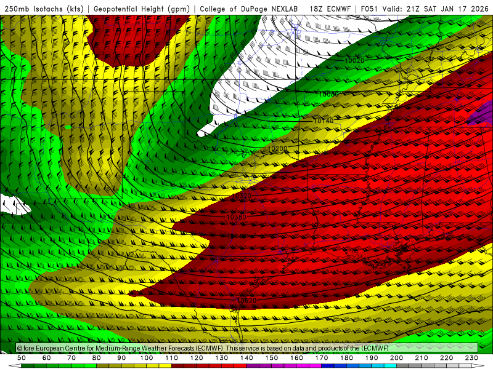This screenshot has height=369, width=493.
Task: Pick the darkest green swatch at scale start
Action: (x=27, y=366)
